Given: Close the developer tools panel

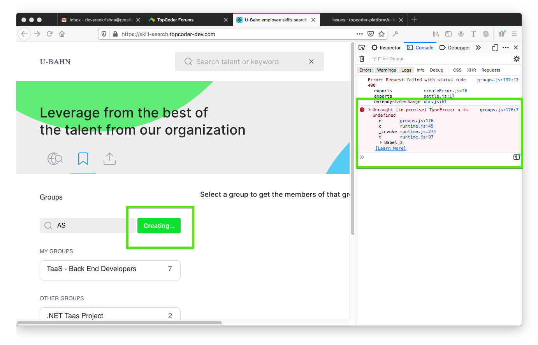Looking at the screenshot, I should pos(516,47).
